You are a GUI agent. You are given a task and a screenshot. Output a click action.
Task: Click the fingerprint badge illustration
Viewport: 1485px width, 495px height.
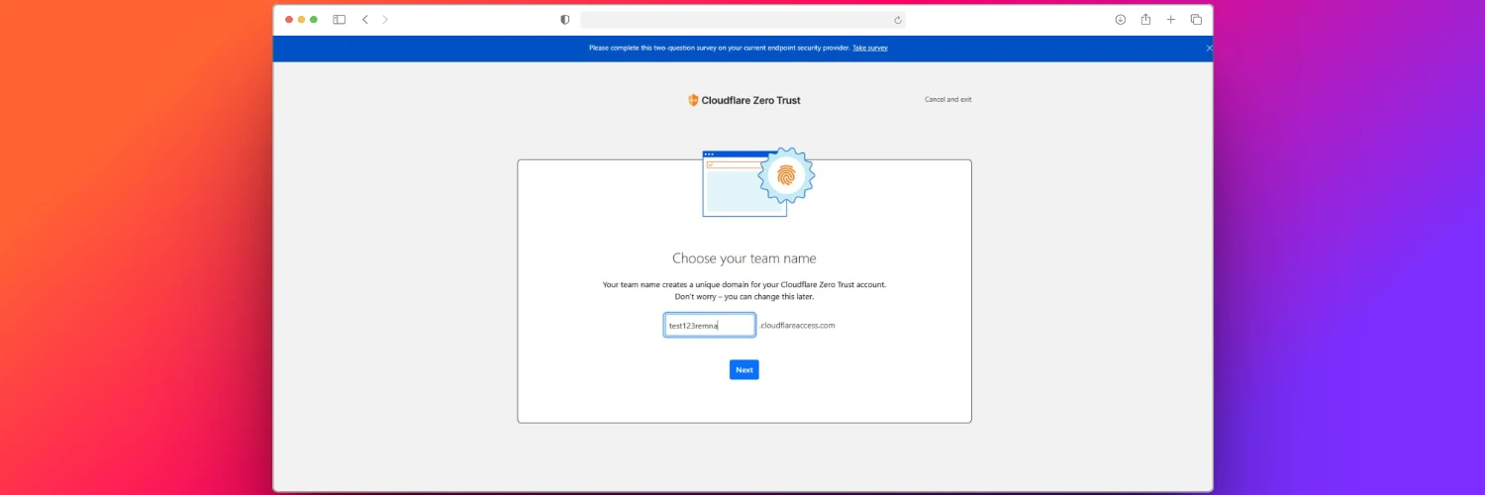[x=786, y=176]
